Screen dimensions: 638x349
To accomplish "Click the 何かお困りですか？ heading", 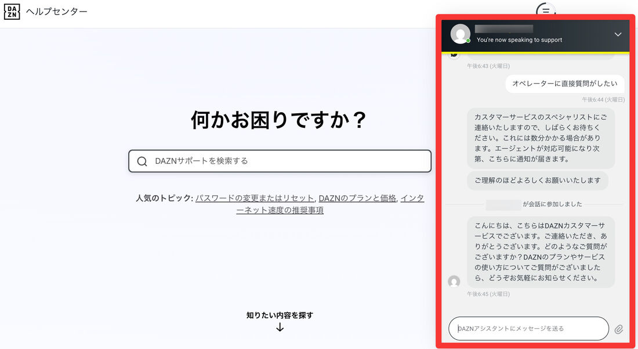I will pyautogui.click(x=280, y=118).
